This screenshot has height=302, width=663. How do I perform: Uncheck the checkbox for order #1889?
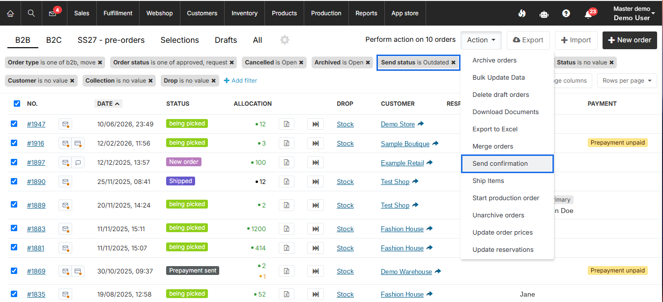[x=14, y=204]
